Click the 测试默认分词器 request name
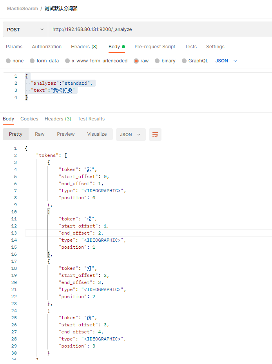 61,9
